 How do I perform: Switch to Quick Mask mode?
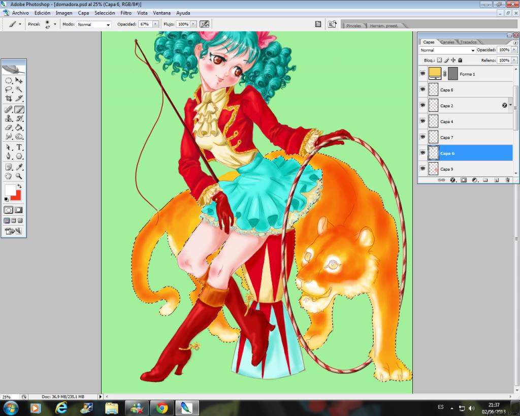point(19,210)
